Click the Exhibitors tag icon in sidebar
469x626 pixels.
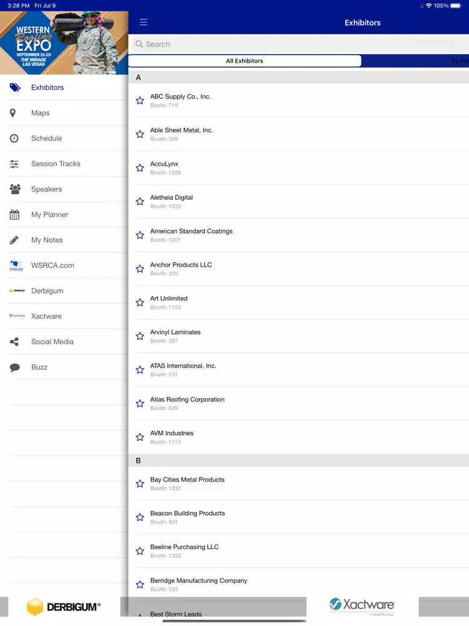[15, 88]
